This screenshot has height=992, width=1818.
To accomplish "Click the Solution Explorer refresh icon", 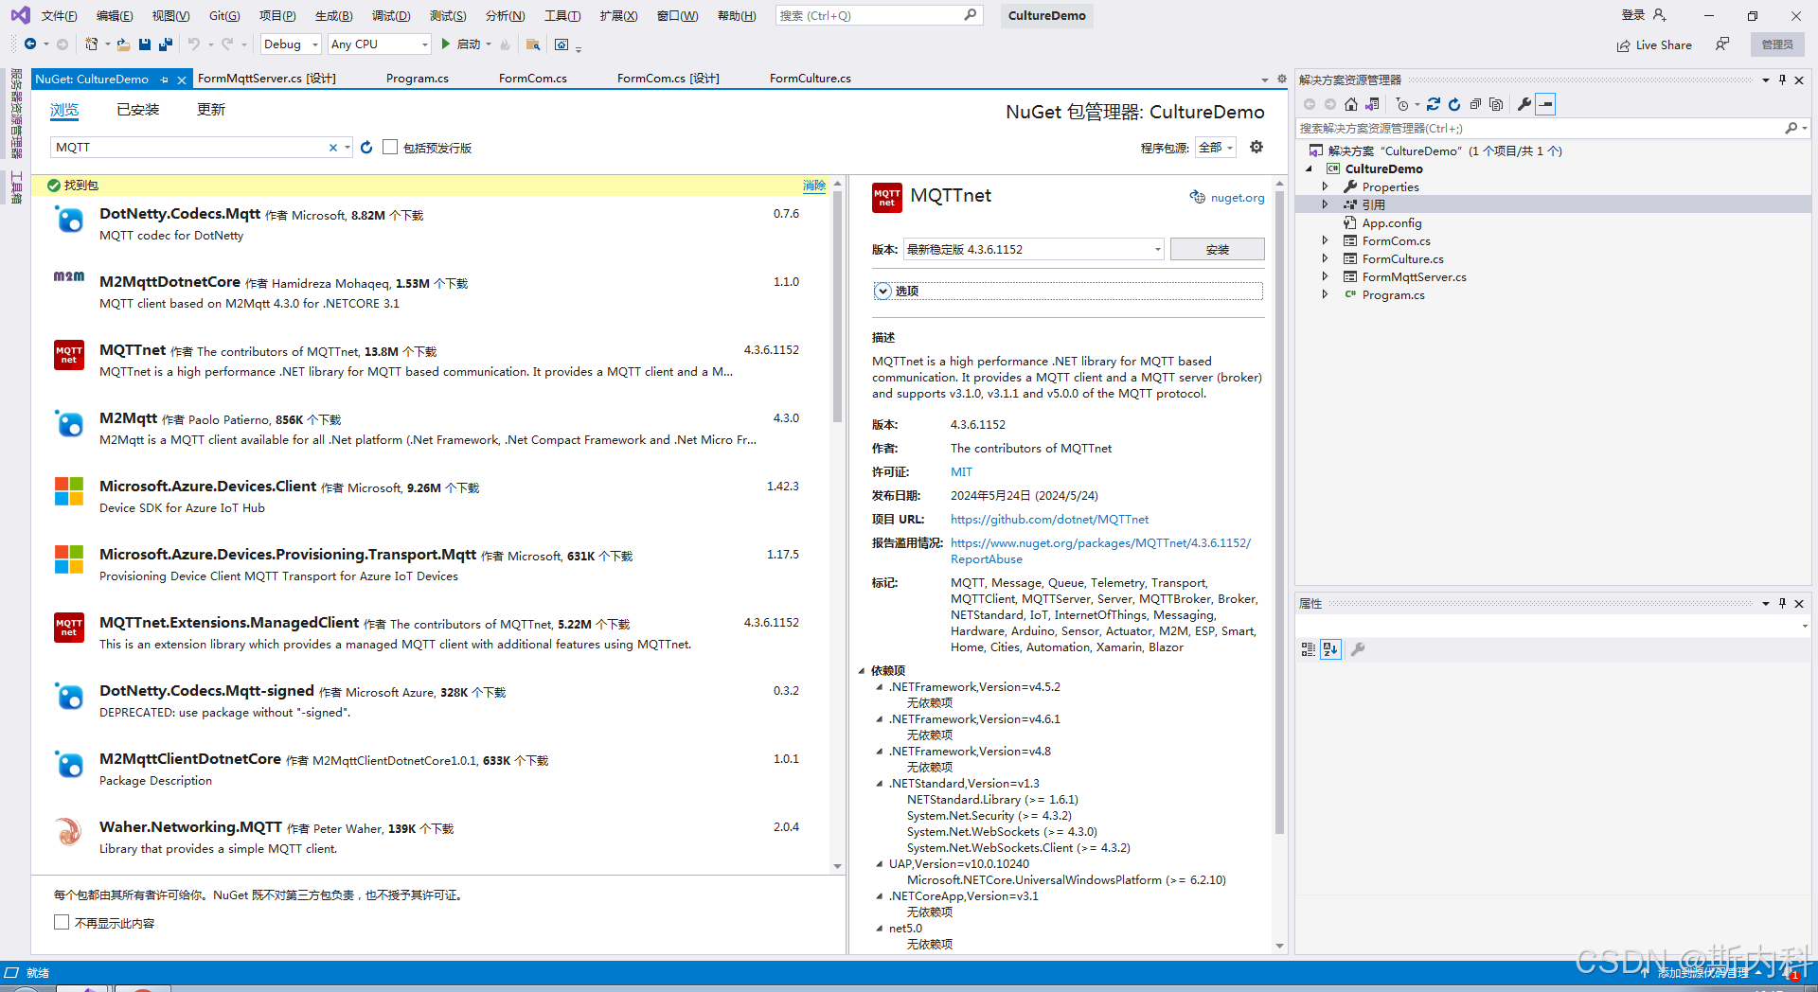I will [x=1454, y=104].
